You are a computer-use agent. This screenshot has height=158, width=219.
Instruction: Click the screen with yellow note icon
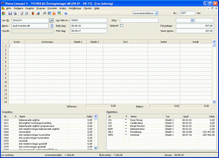(x=59, y=13)
